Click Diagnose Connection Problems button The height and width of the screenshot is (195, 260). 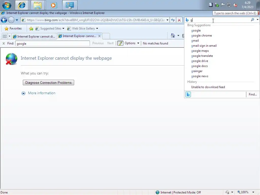click(x=48, y=83)
